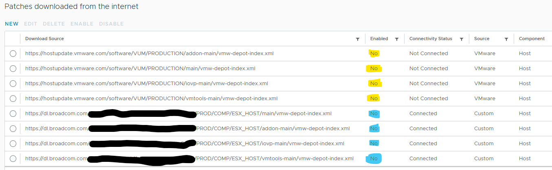Select radio for hostupdate vmtools-main depot
This screenshot has width=552, height=170.
pos(13,99)
